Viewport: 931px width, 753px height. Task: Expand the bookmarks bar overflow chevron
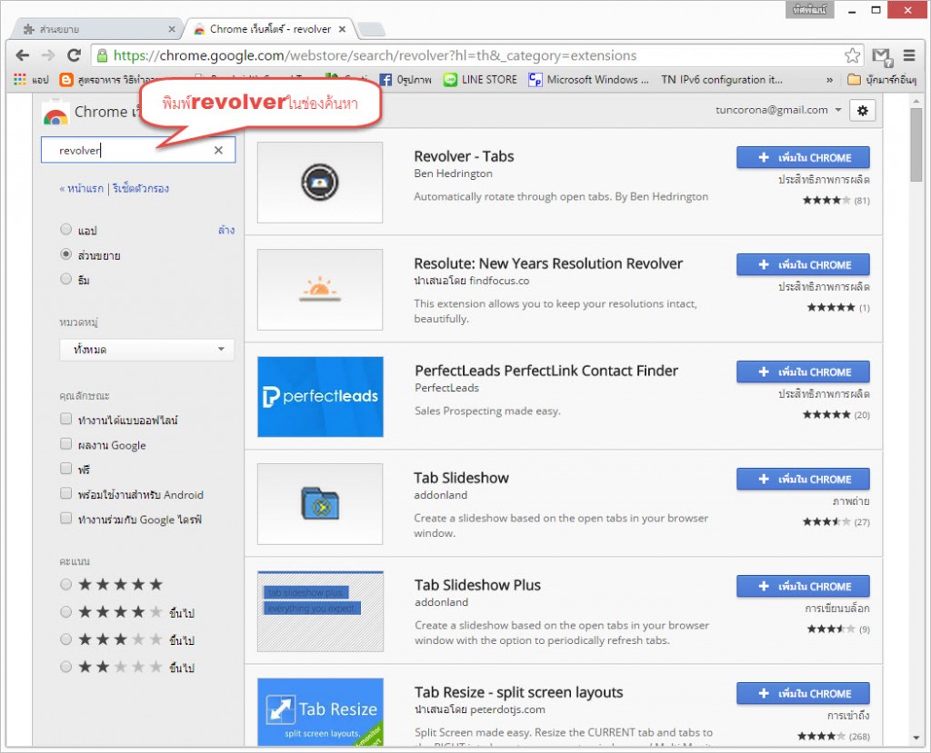tap(829, 80)
